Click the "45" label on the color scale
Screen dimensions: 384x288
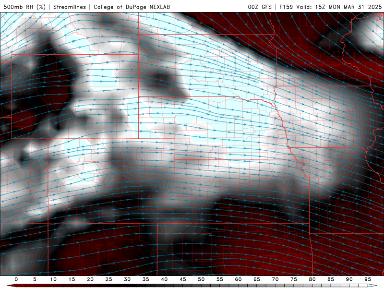(x=183, y=279)
